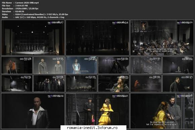Click the subtitle "Vezi cum zboară pe lângă tine"
This screenshot has width=195, height=130.
162,49
